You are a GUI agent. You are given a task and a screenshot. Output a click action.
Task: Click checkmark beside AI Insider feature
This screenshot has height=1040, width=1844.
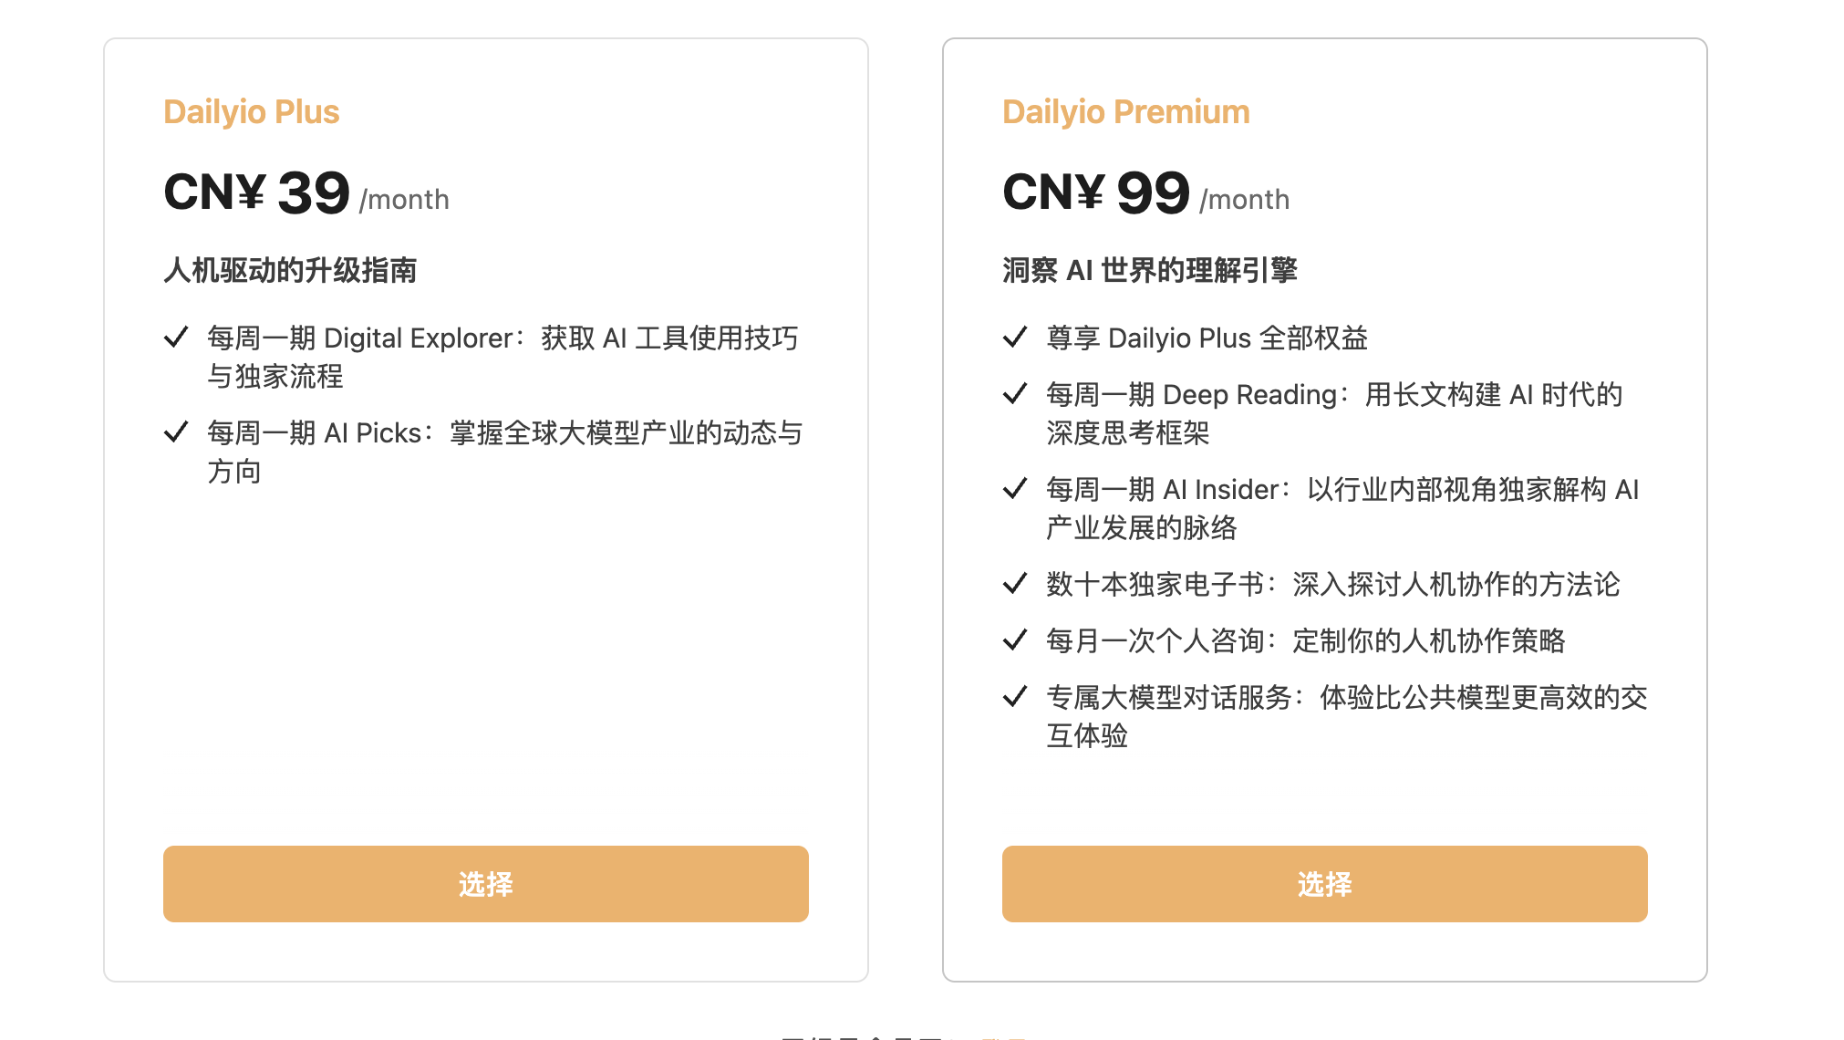pos(1015,489)
